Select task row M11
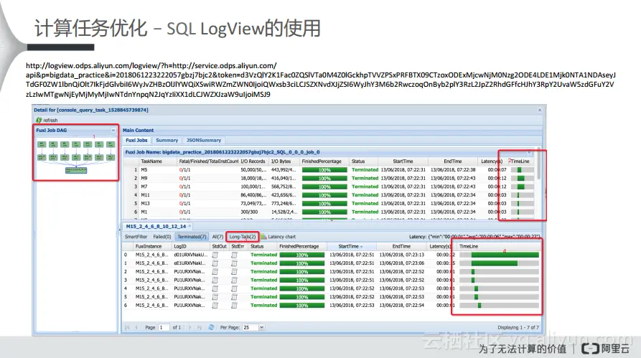 329,195
